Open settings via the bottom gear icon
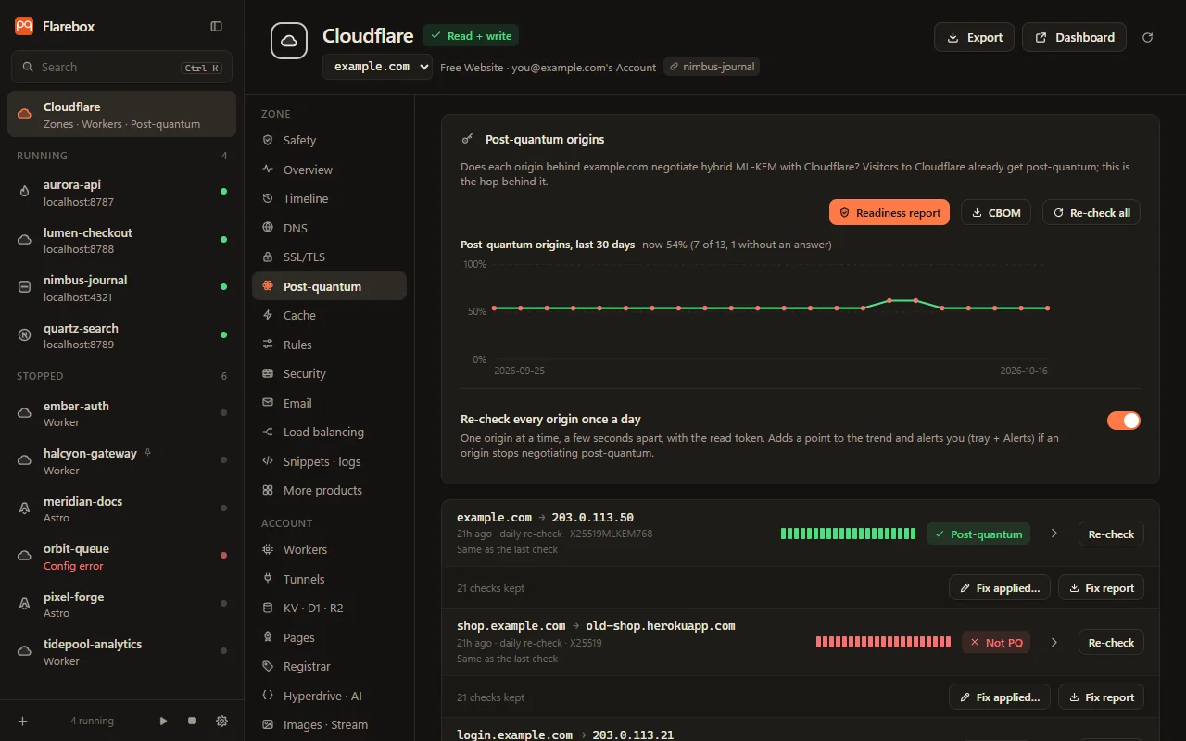 click(221, 721)
